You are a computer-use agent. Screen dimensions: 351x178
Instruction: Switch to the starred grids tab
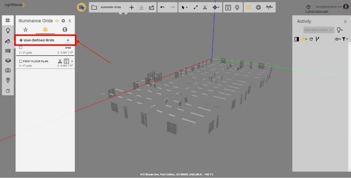pos(26,30)
